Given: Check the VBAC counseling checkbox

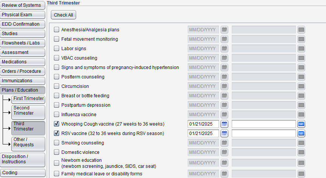Looking at the screenshot, I should pos(57,58).
